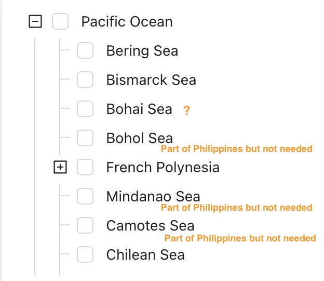Click the orange question mark by Bohai Sea
This screenshot has width=324, height=281.
[187, 110]
